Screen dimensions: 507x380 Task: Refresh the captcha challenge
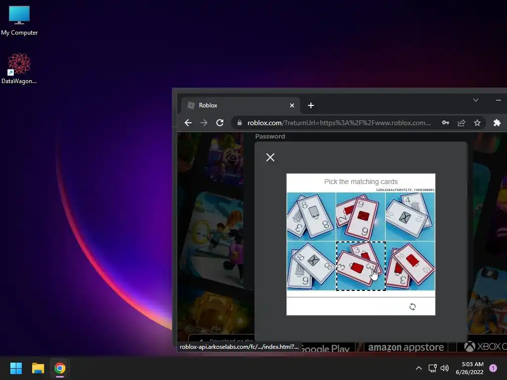(412, 307)
